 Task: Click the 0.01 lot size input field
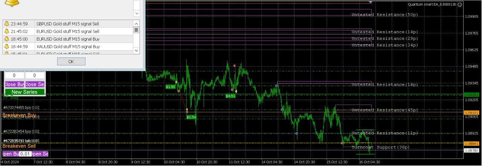25,154
